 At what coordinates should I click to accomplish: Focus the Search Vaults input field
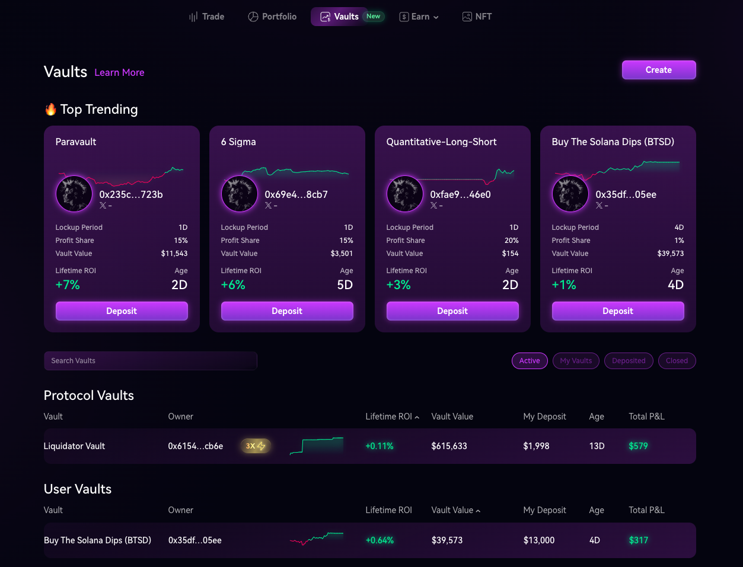click(x=150, y=361)
